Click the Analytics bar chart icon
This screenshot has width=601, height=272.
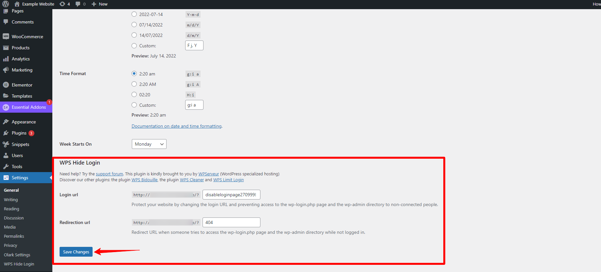pyautogui.click(x=6, y=59)
